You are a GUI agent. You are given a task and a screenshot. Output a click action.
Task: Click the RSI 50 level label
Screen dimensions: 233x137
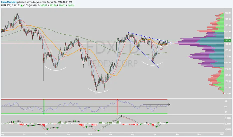(x=226, y=107)
